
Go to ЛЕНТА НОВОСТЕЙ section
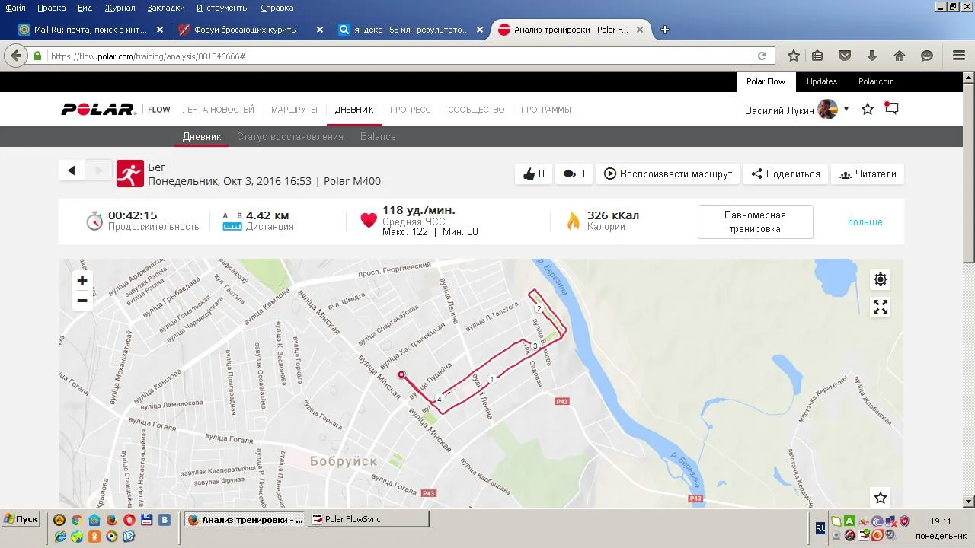[x=219, y=110]
